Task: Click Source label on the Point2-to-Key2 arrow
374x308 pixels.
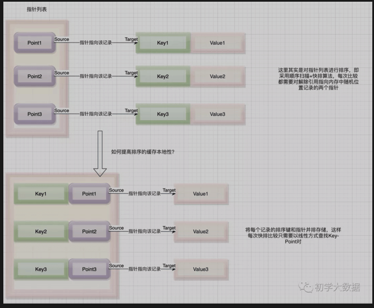Action: pos(62,73)
